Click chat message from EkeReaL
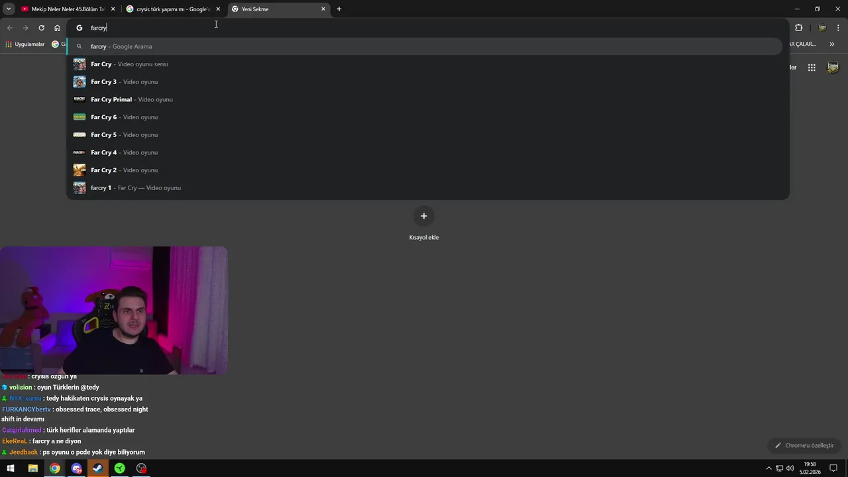Viewport: 848px width, 477px height. coord(41,441)
